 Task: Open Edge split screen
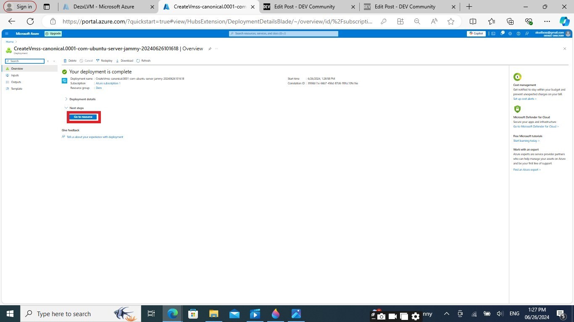[473, 21]
